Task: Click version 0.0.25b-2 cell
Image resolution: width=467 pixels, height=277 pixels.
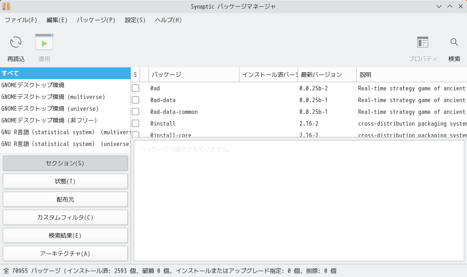Action: click(x=313, y=89)
